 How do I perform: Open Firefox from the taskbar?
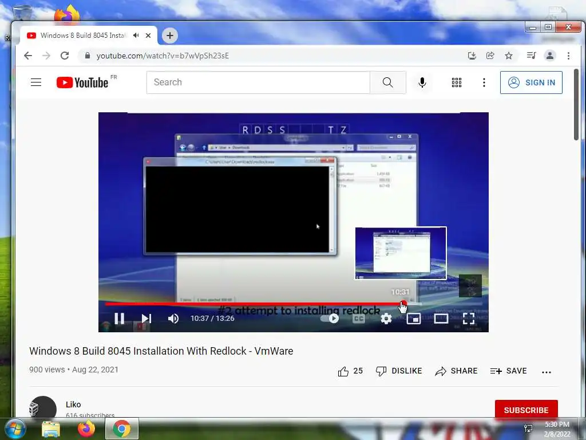click(86, 429)
